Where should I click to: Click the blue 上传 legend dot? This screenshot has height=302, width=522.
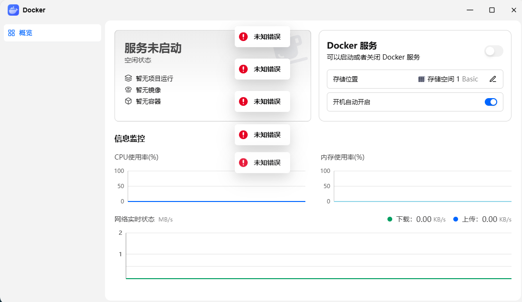click(x=455, y=219)
